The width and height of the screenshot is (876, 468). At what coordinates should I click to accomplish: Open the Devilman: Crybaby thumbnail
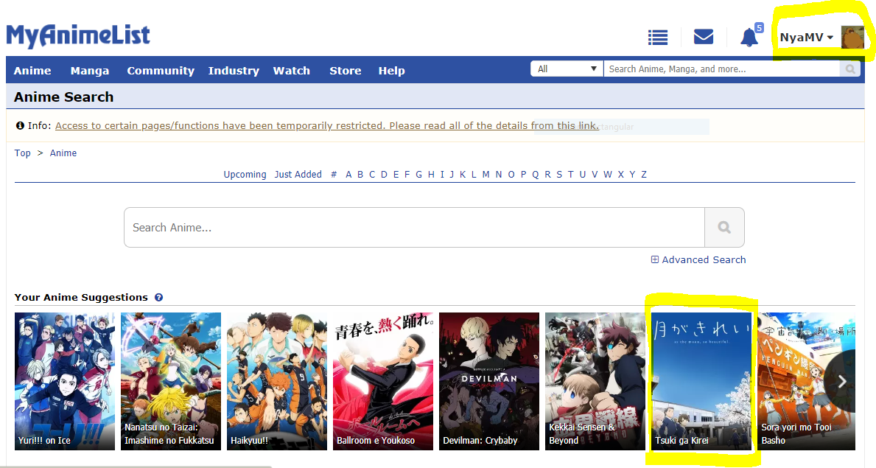coord(489,381)
